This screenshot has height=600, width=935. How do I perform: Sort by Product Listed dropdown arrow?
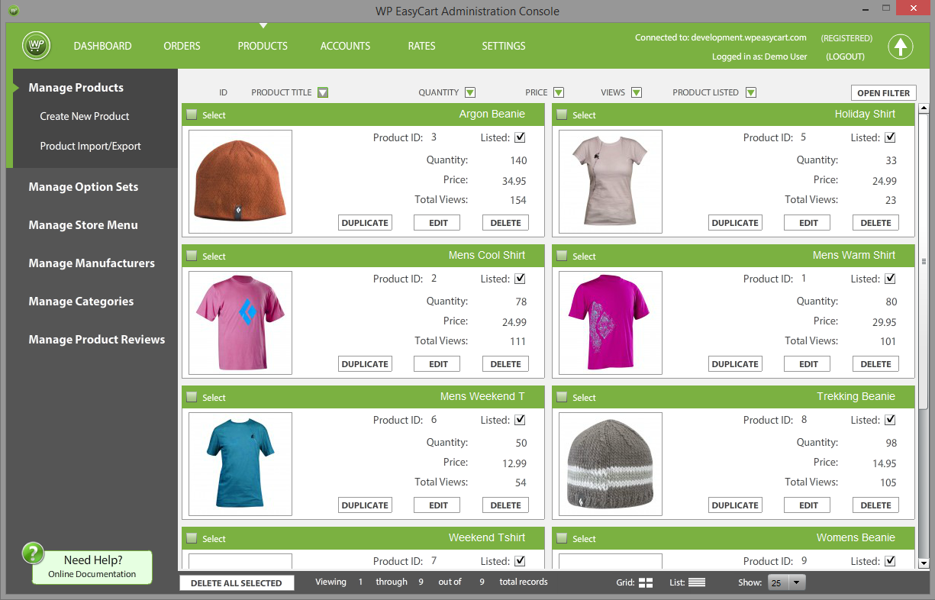[751, 92]
